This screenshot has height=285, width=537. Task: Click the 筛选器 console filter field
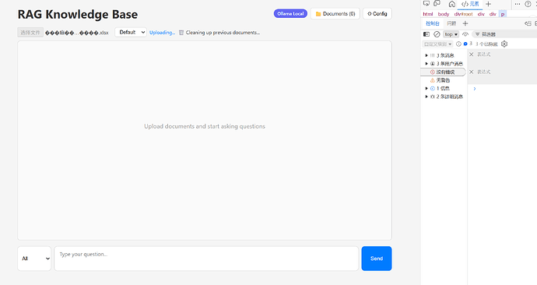pos(504,34)
